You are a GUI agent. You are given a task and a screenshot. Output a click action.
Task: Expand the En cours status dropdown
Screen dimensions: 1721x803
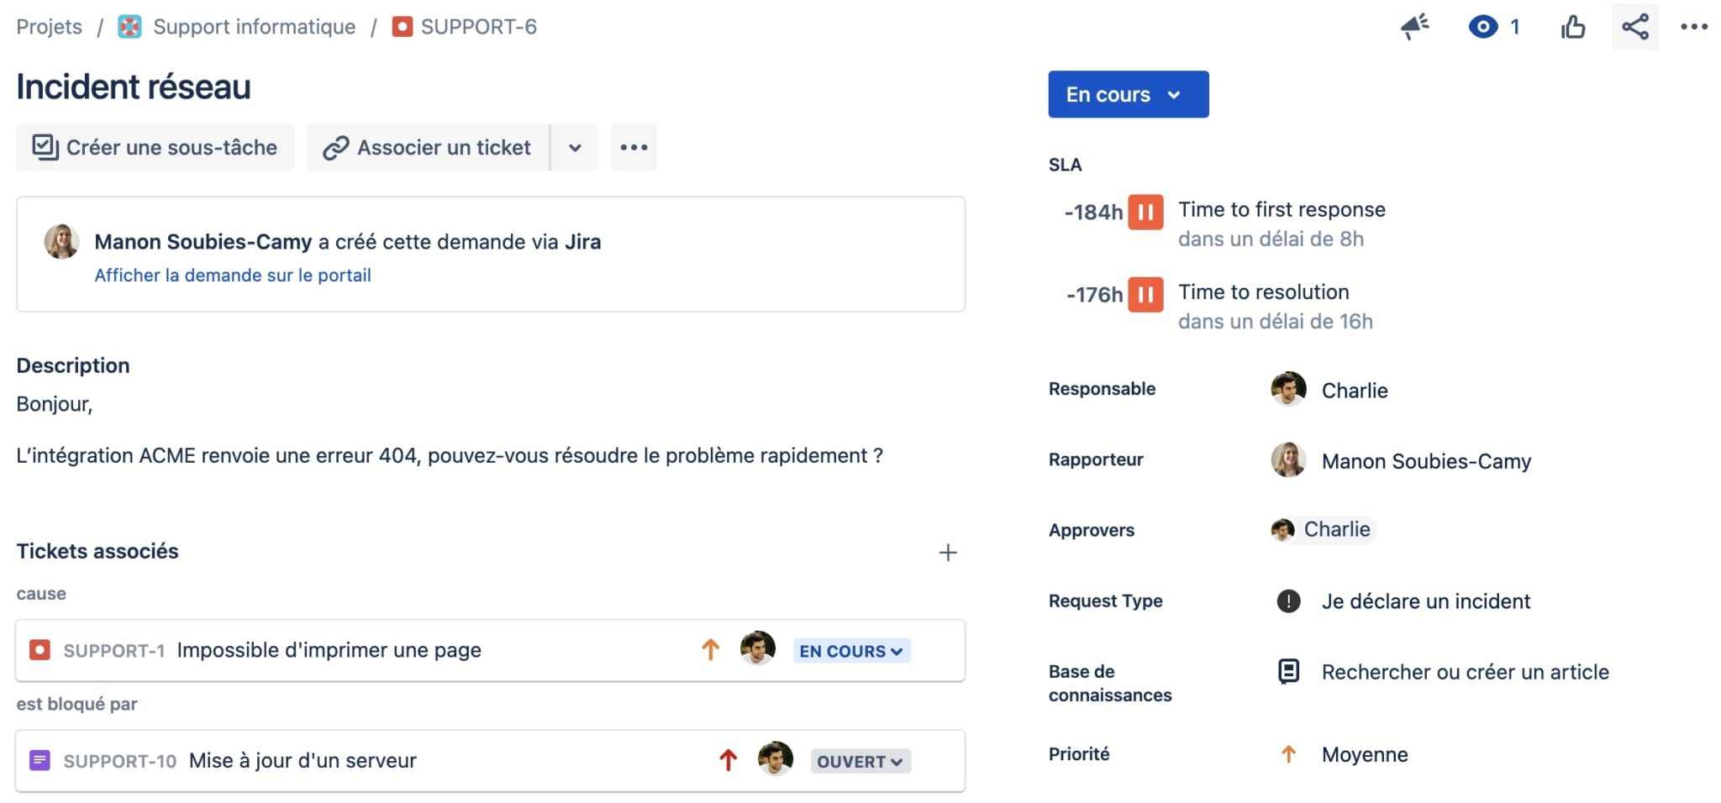click(1128, 94)
